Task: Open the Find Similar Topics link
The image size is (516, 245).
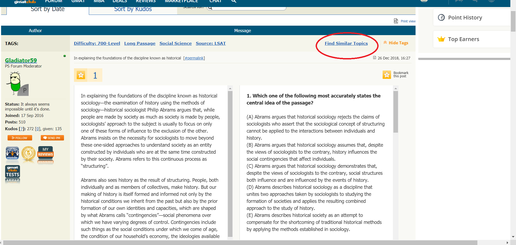Action: click(346, 43)
